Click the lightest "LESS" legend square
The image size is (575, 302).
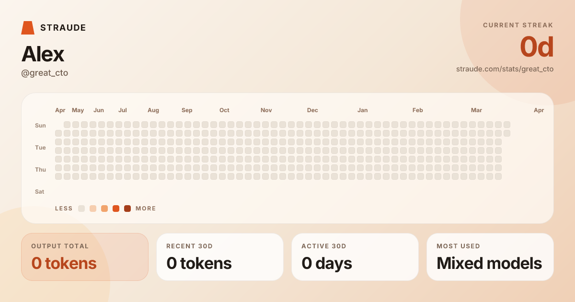[x=81, y=208]
